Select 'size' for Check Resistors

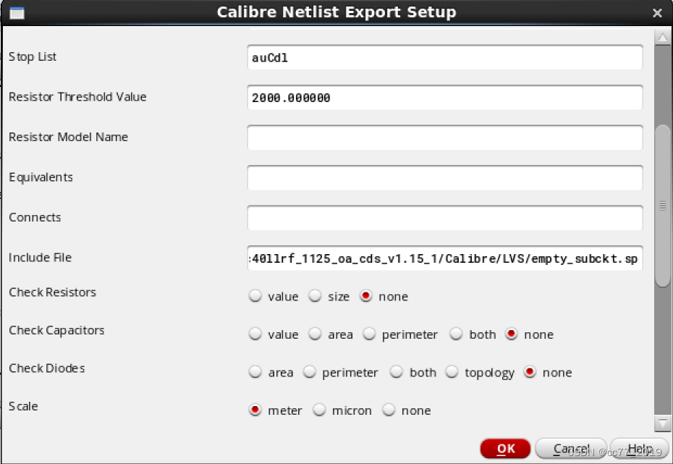click(x=316, y=296)
